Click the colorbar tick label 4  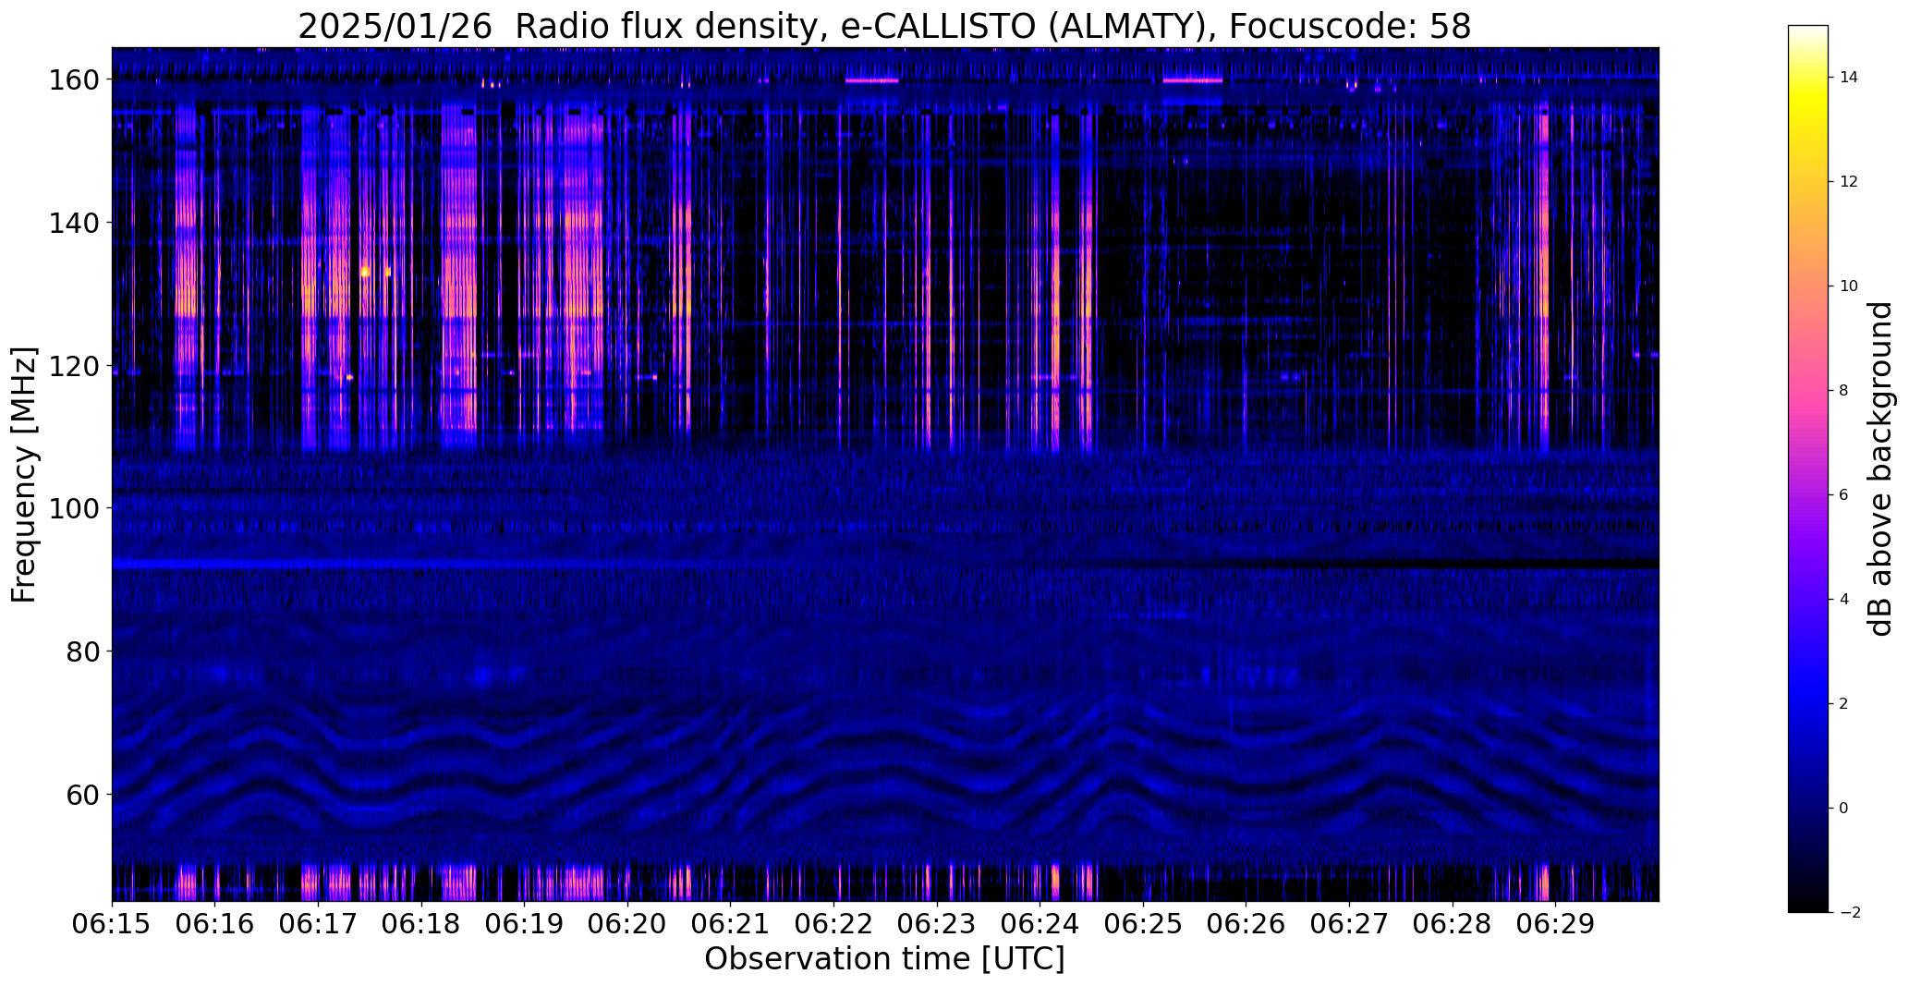pos(1844,600)
